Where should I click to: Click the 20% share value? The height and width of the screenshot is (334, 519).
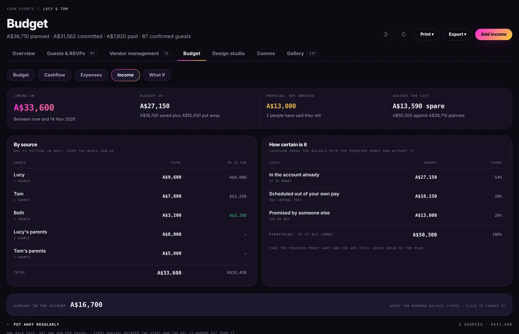498,196
